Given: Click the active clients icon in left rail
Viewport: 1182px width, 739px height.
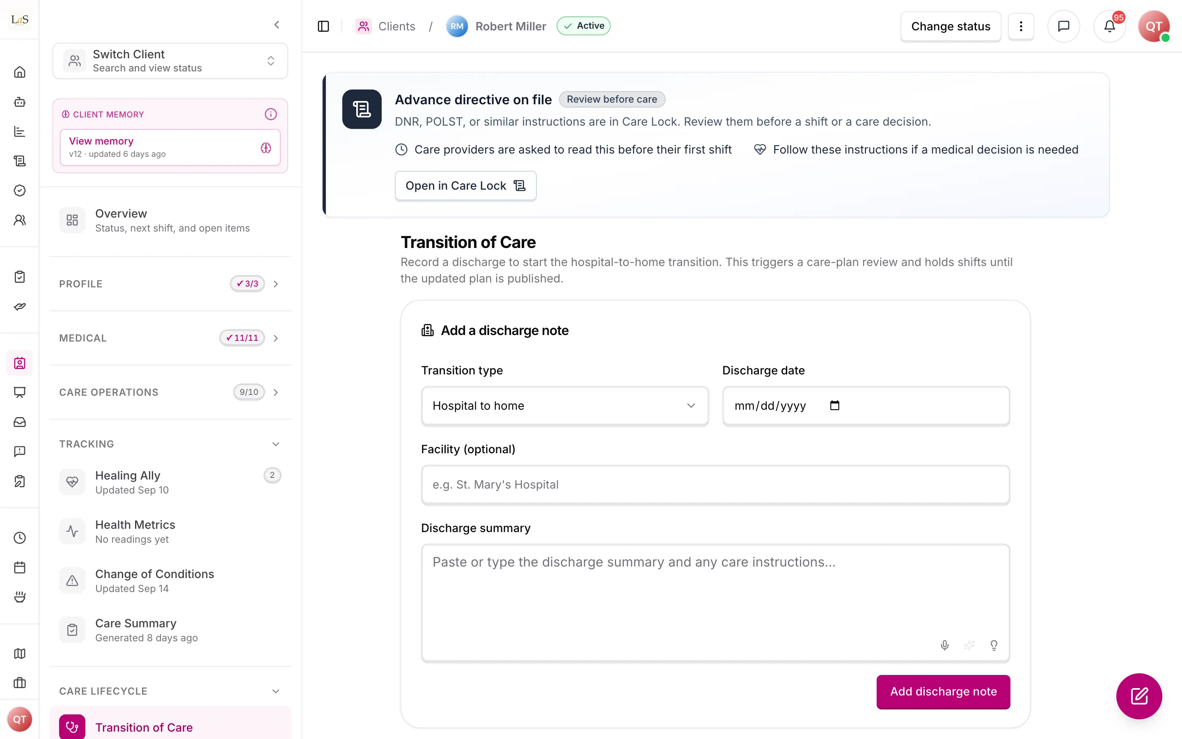Looking at the screenshot, I should (x=20, y=363).
